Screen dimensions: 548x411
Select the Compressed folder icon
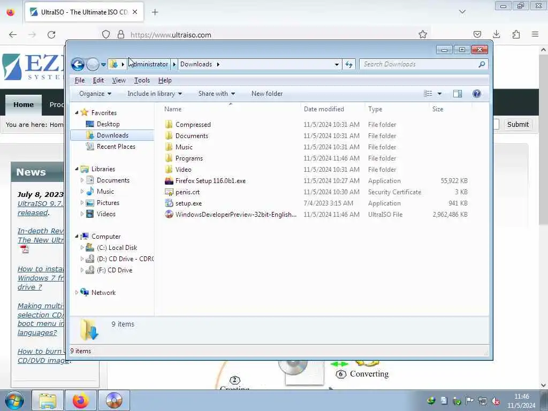click(169, 124)
